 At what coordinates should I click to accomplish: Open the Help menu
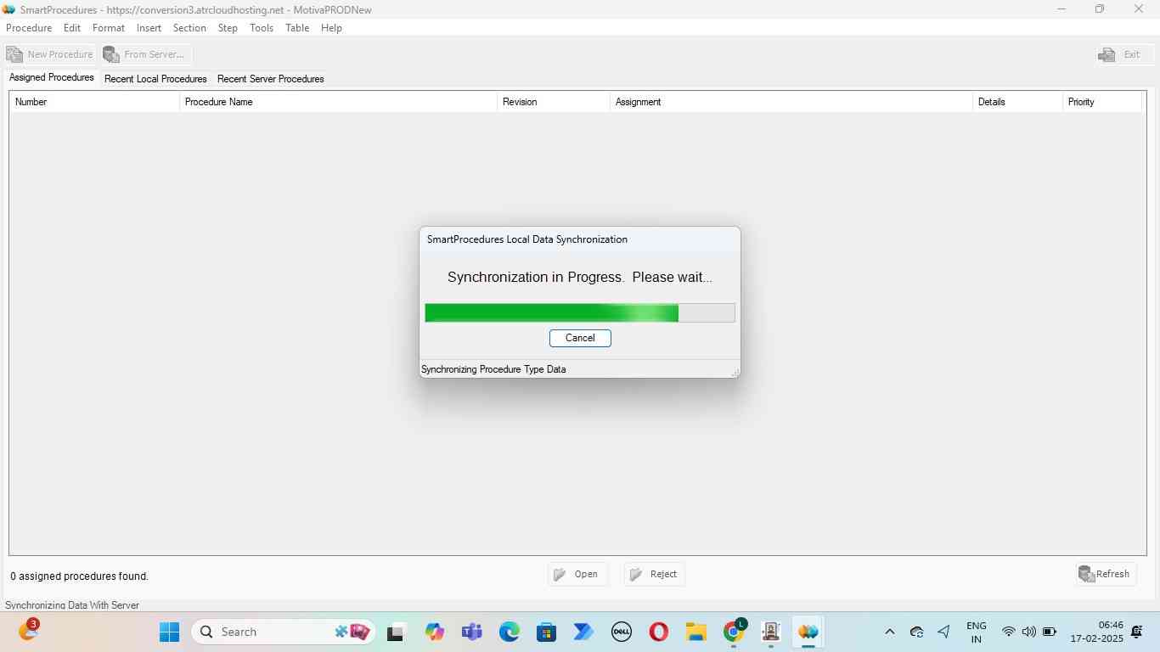(x=331, y=28)
